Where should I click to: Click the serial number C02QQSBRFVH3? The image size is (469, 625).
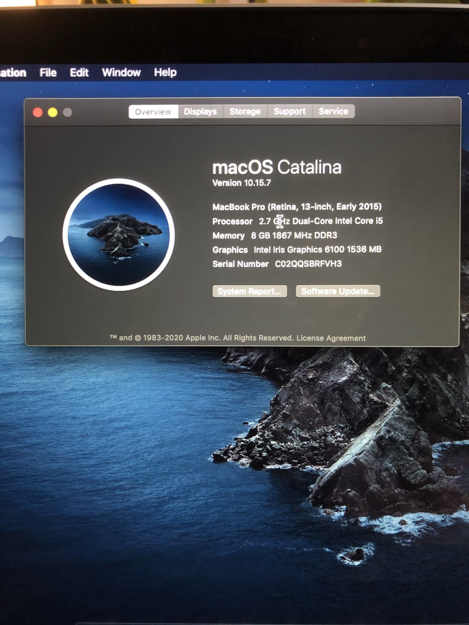pos(308,264)
